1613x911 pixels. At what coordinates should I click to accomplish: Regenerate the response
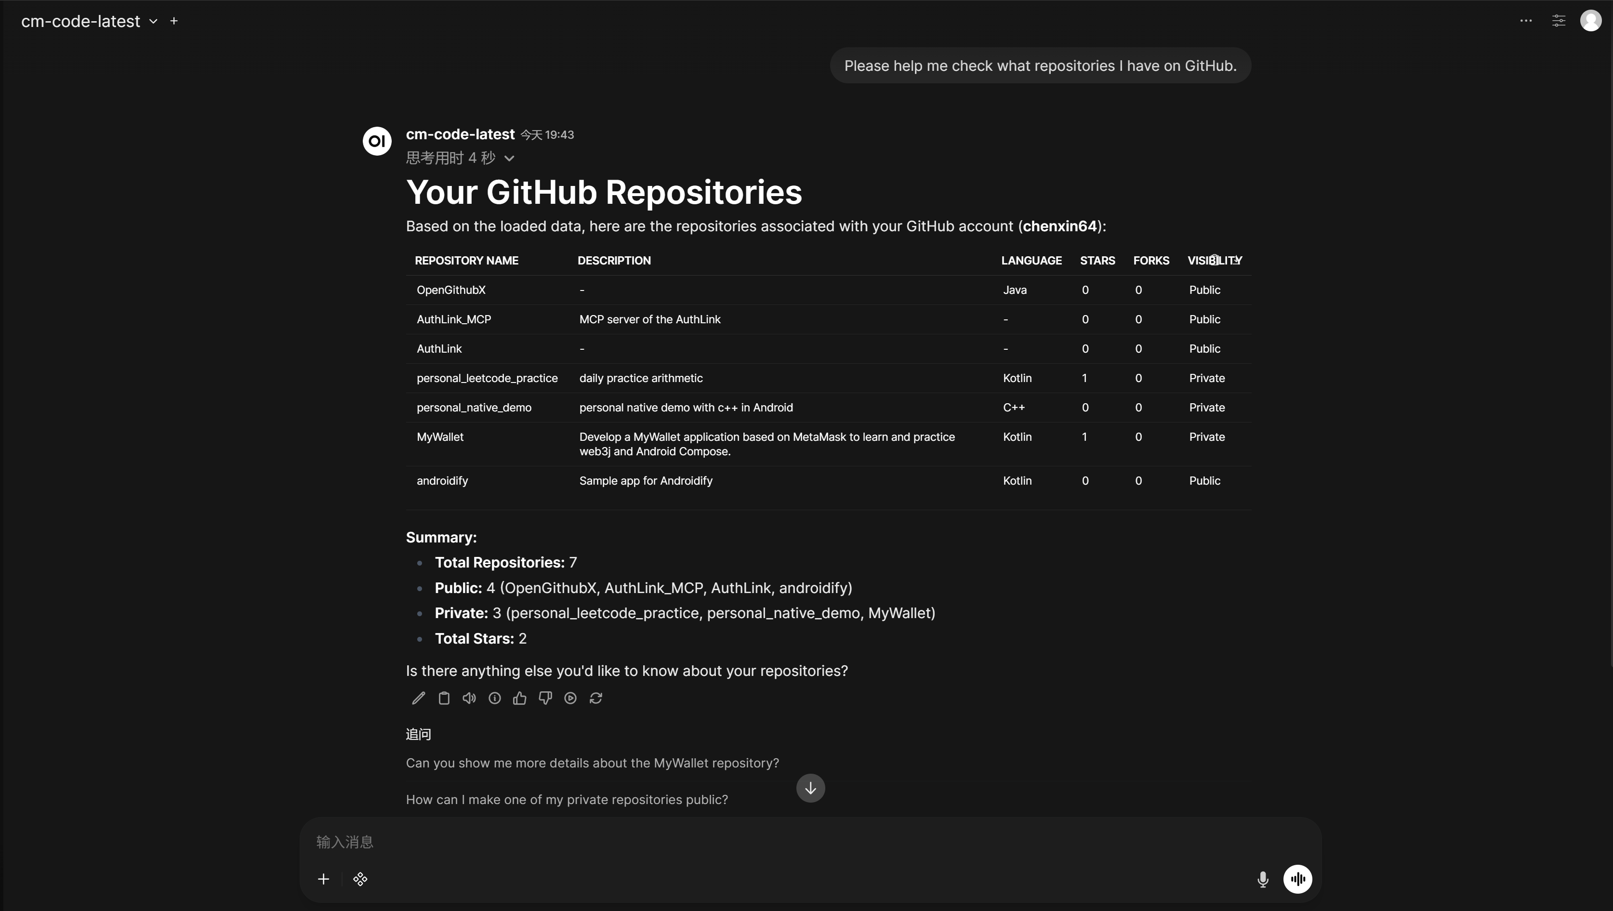(595, 698)
